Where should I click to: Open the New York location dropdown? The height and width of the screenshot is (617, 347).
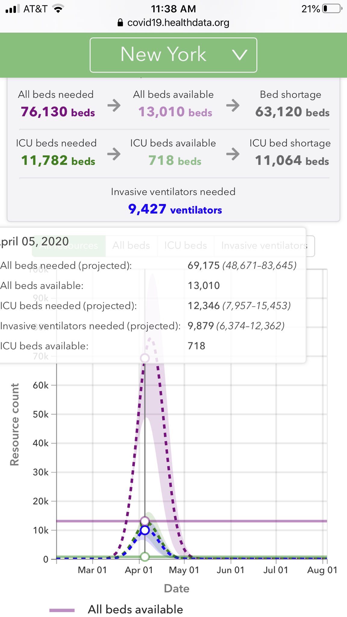(173, 55)
